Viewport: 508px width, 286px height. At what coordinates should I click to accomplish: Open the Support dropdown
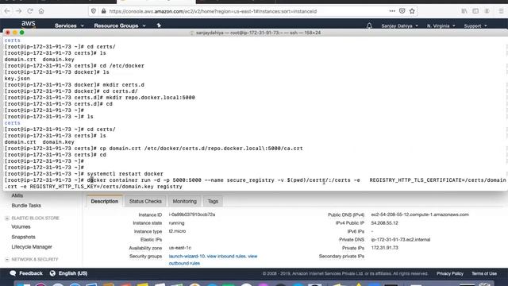click(475, 26)
